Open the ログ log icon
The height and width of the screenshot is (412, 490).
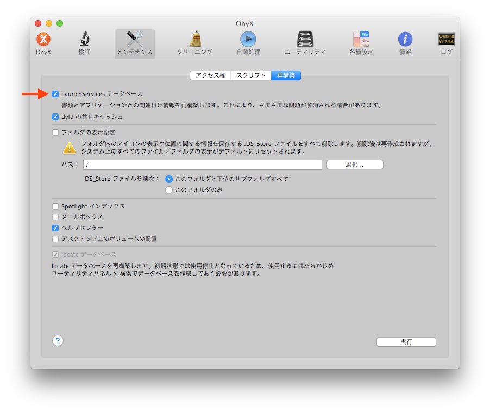(446, 40)
